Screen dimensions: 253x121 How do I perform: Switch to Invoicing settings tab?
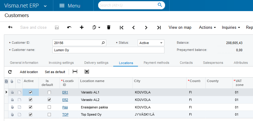pyautogui.click(x=61, y=63)
